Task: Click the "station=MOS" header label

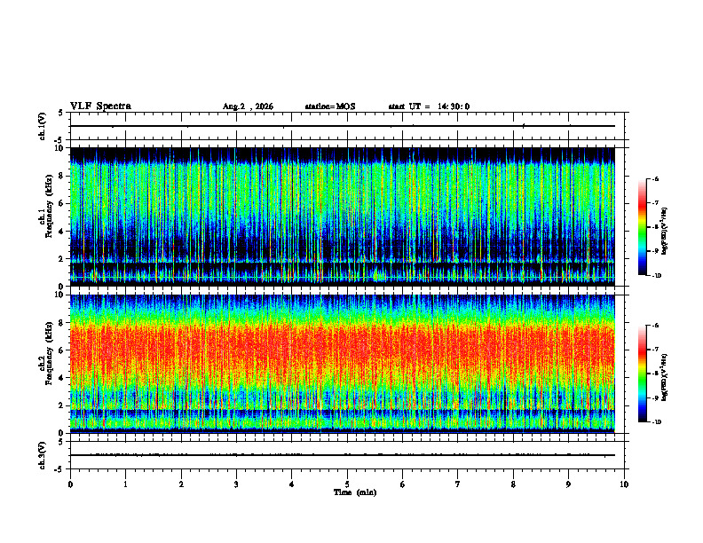Action: [x=330, y=106]
